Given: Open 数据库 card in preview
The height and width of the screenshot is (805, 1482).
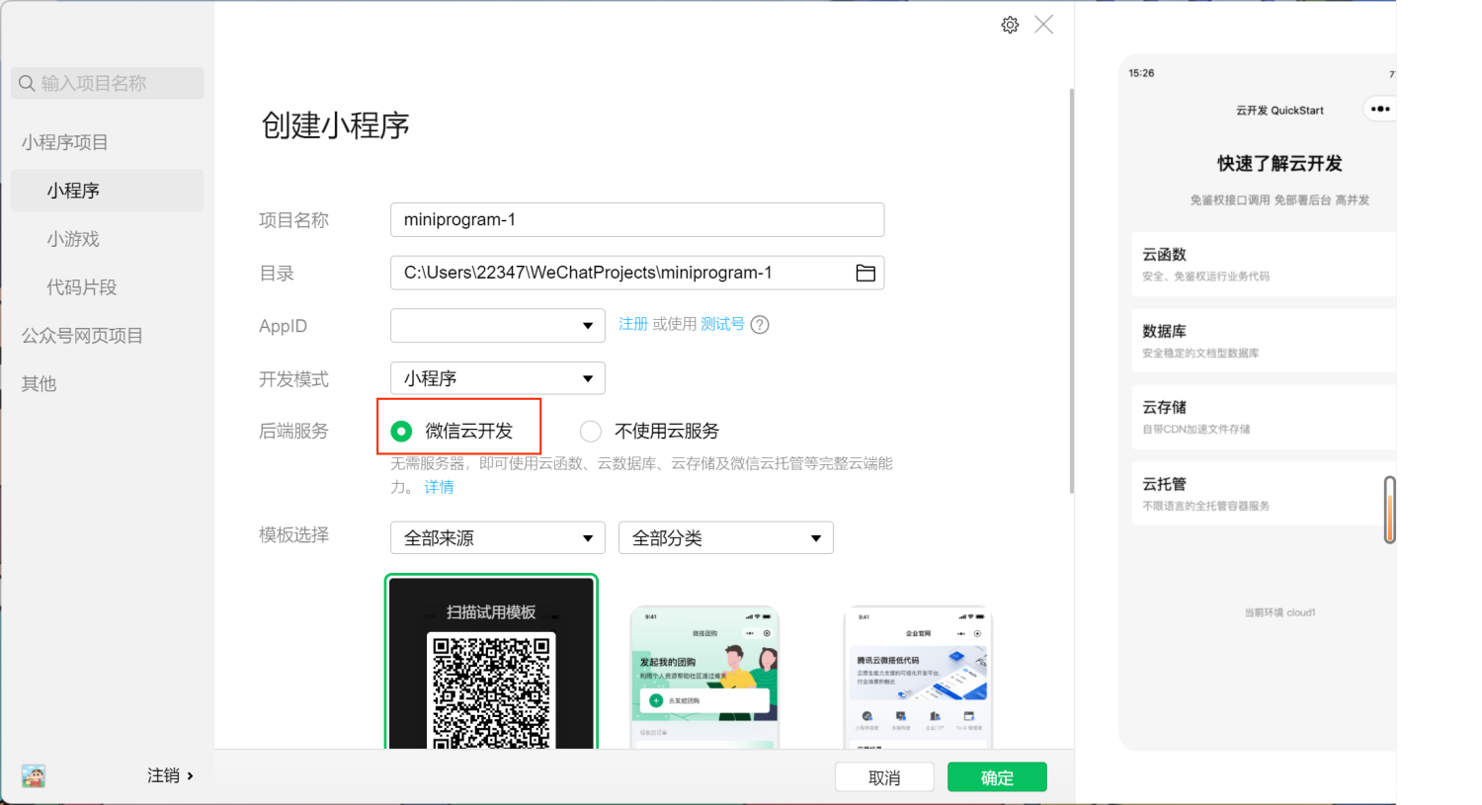Looking at the screenshot, I should (1264, 341).
